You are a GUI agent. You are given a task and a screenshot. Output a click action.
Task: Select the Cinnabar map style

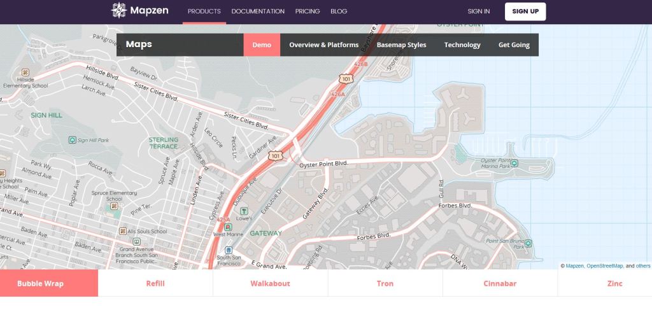click(500, 283)
